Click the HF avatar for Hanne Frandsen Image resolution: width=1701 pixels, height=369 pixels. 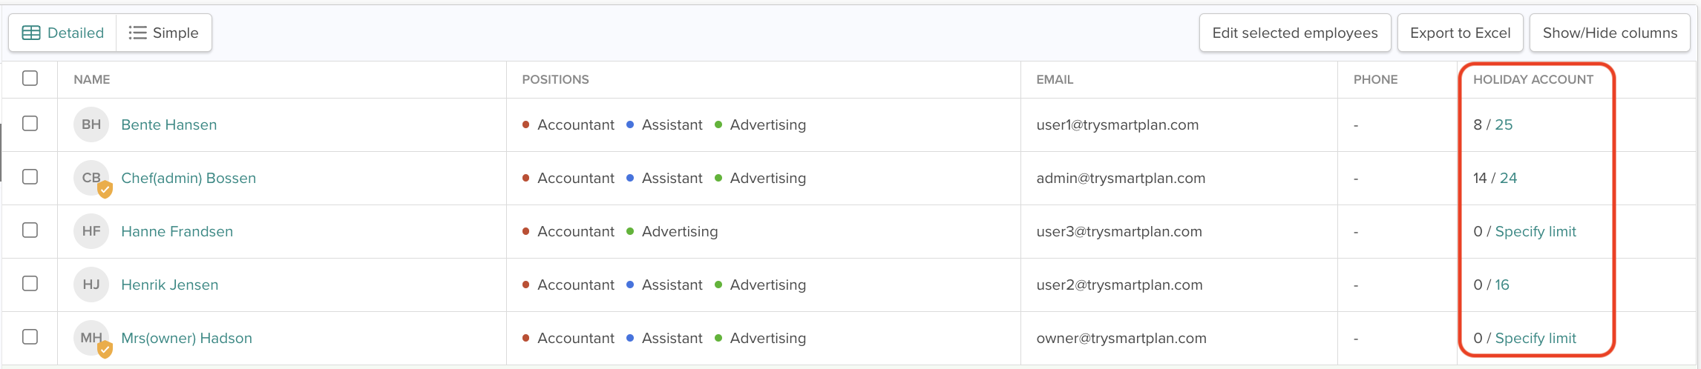[x=91, y=231]
